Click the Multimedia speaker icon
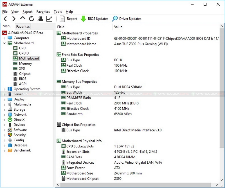The width and height of the screenshot is (225, 188). coord(10,104)
